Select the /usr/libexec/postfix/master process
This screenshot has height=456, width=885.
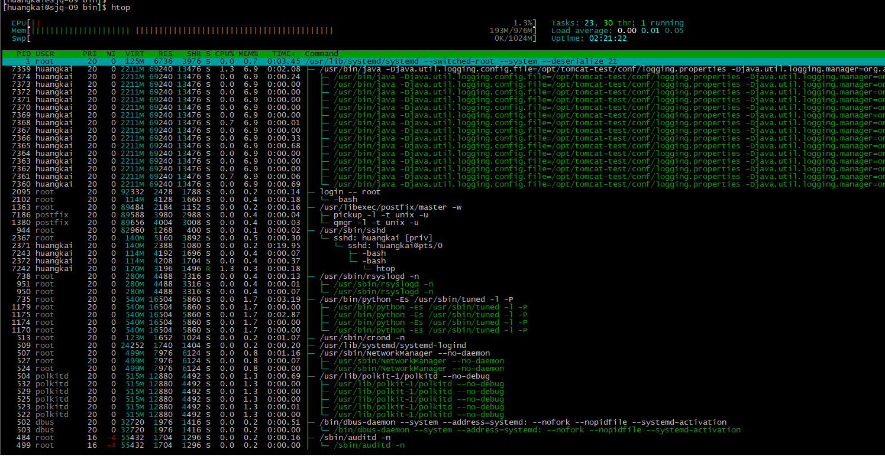point(442,207)
